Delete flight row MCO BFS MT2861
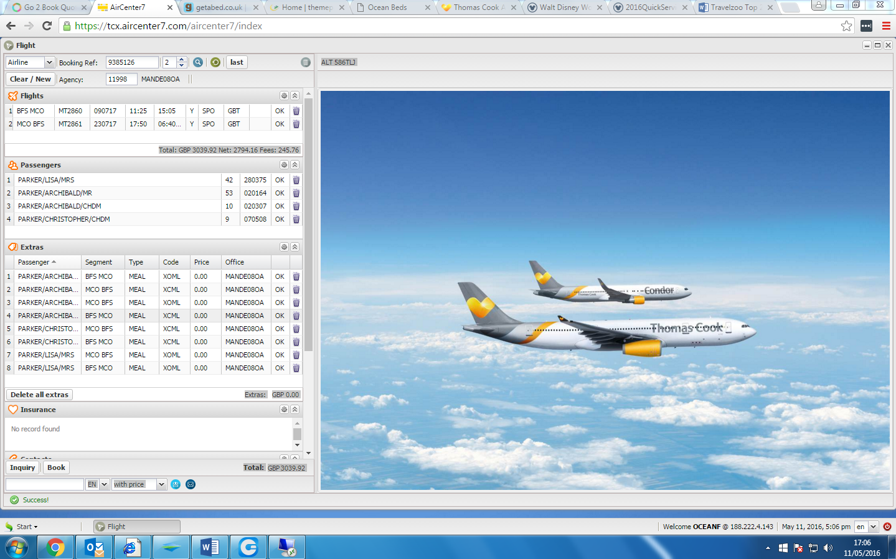896x559 pixels. click(296, 124)
